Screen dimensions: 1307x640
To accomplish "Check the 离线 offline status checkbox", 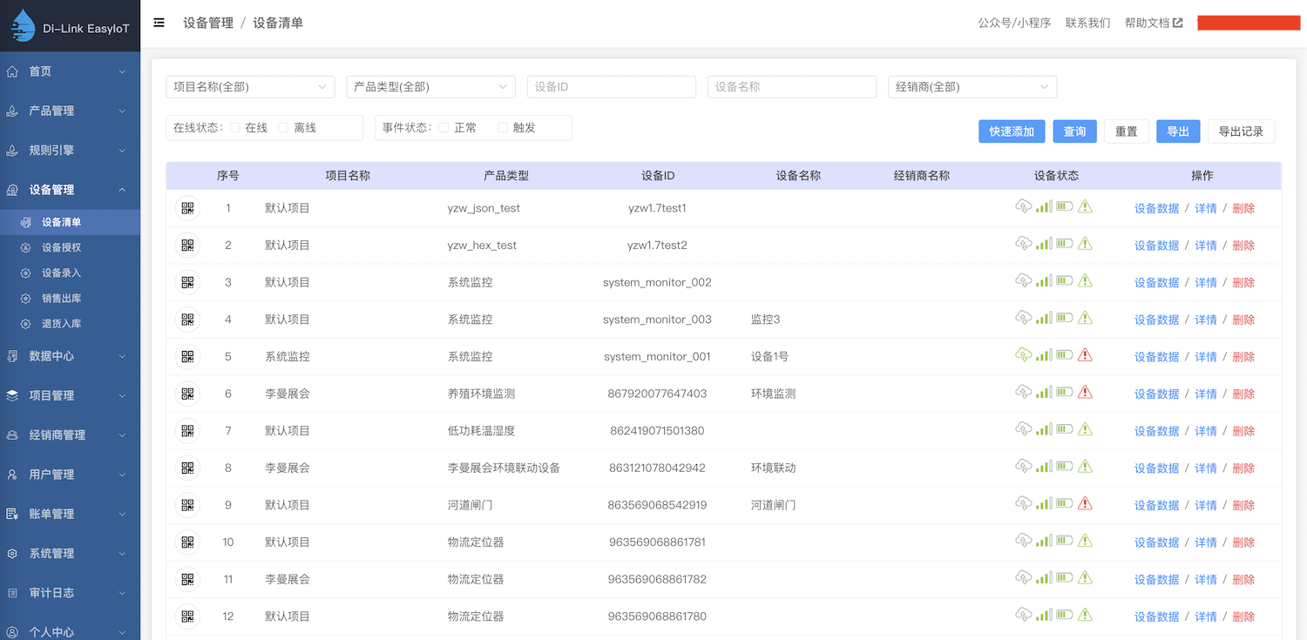I will click(283, 128).
